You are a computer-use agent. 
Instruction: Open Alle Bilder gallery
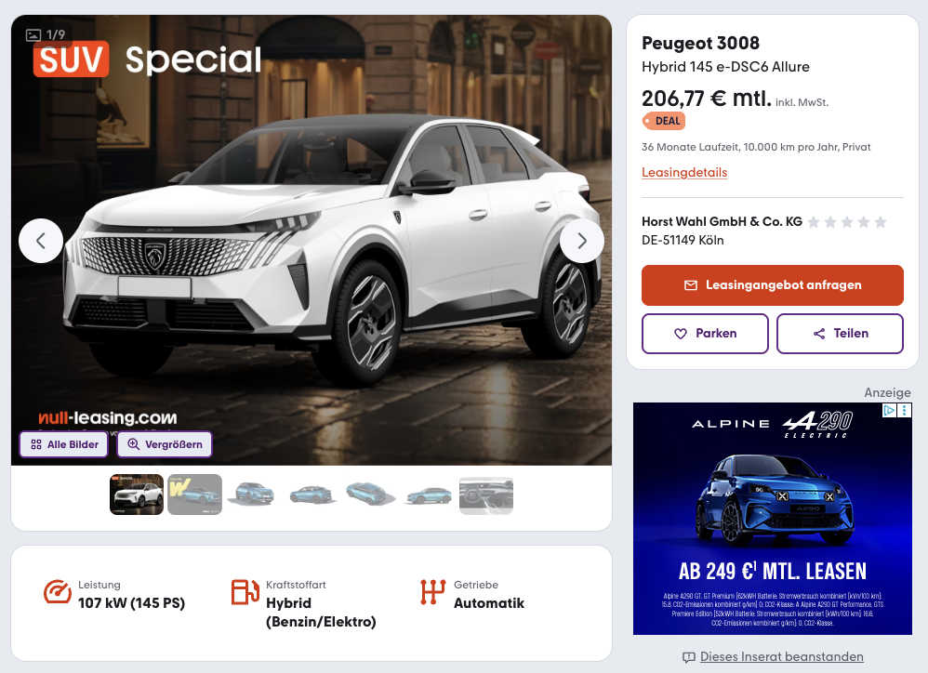click(x=64, y=444)
